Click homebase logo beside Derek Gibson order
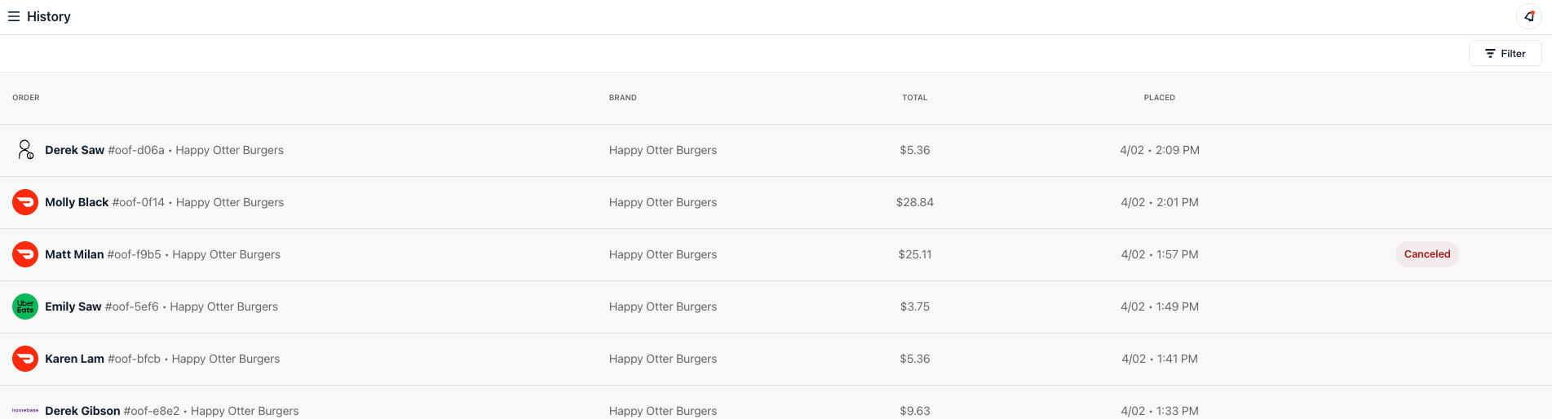The image size is (1552, 419). click(x=25, y=410)
